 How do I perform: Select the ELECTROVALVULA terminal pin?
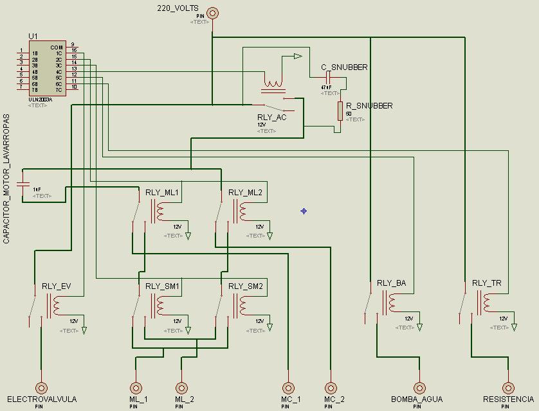point(41,388)
